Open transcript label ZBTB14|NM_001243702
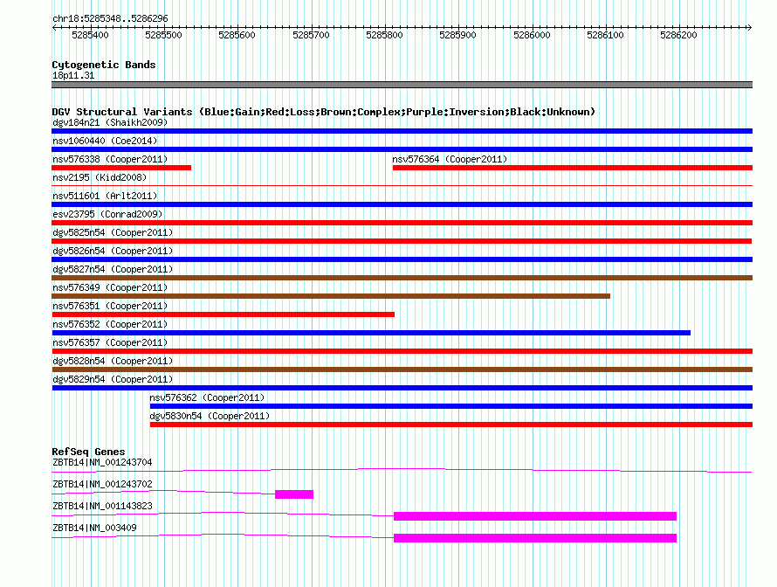This screenshot has width=777, height=587. (102, 485)
